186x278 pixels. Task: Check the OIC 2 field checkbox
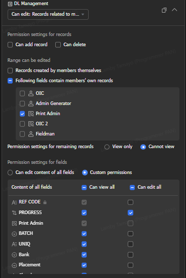pos(22,124)
